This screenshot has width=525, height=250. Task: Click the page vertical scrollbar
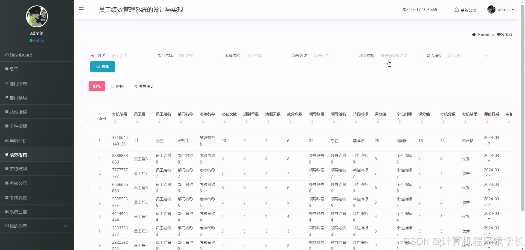[x=523, y=108]
